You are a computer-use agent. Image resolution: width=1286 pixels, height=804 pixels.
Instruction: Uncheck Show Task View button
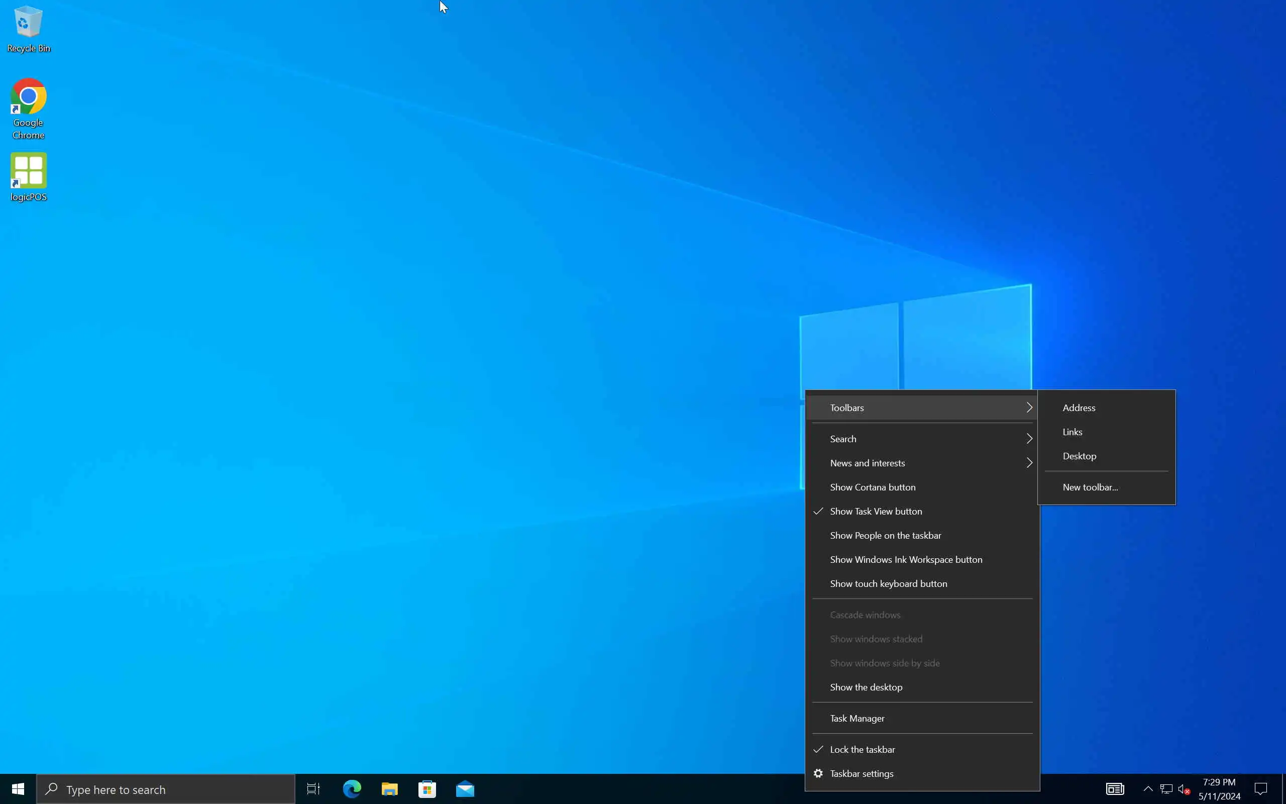(876, 511)
